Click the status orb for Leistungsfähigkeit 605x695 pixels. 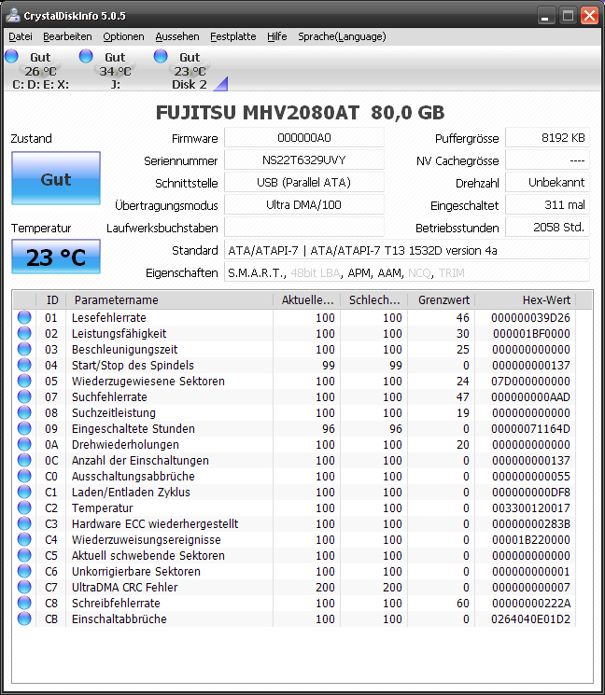24,333
